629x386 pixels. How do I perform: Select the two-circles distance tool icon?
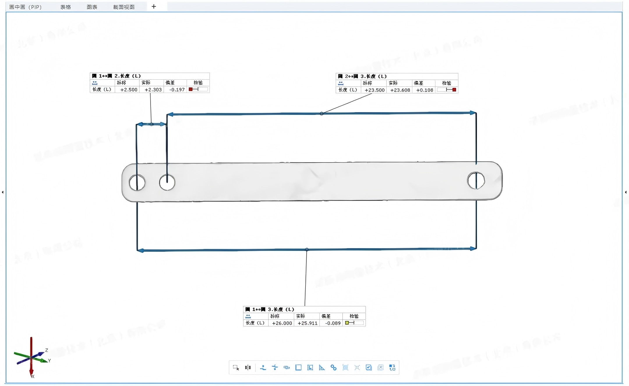click(x=333, y=368)
